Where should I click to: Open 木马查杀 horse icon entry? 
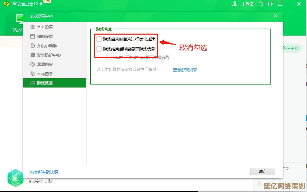33,74
